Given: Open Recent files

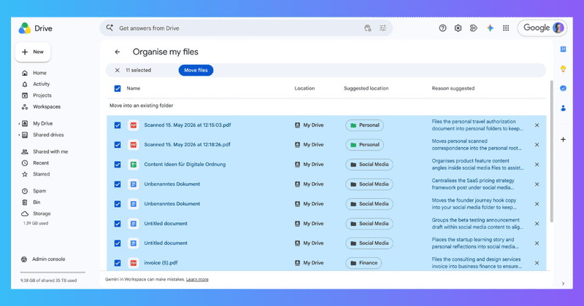Looking at the screenshot, I should [41, 163].
